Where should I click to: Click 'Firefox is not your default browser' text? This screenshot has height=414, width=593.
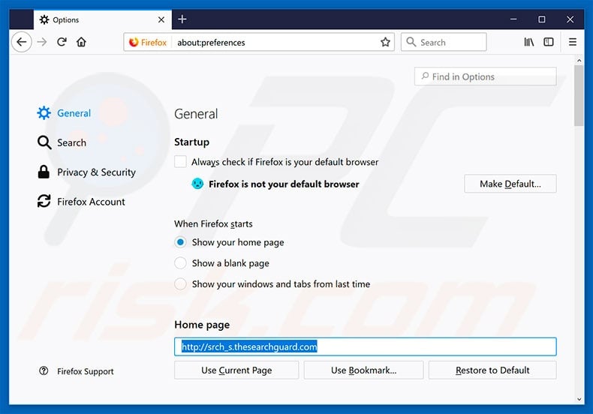pyautogui.click(x=284, y=184)
